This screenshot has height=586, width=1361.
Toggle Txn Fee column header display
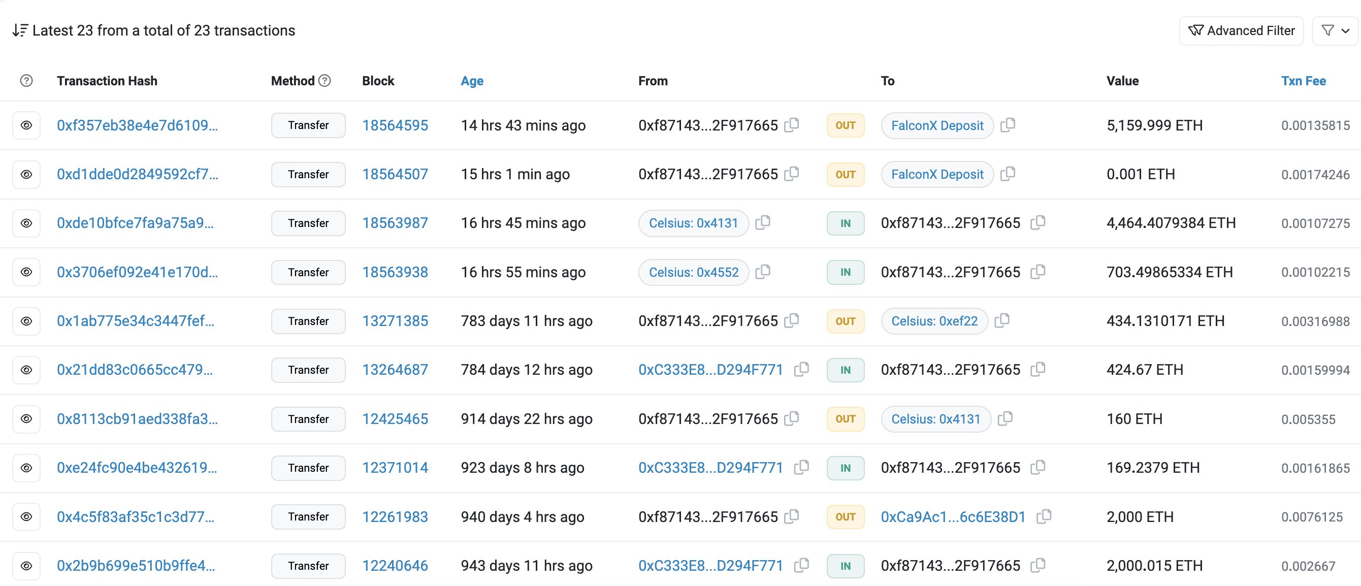click(x=1303, y=81)
